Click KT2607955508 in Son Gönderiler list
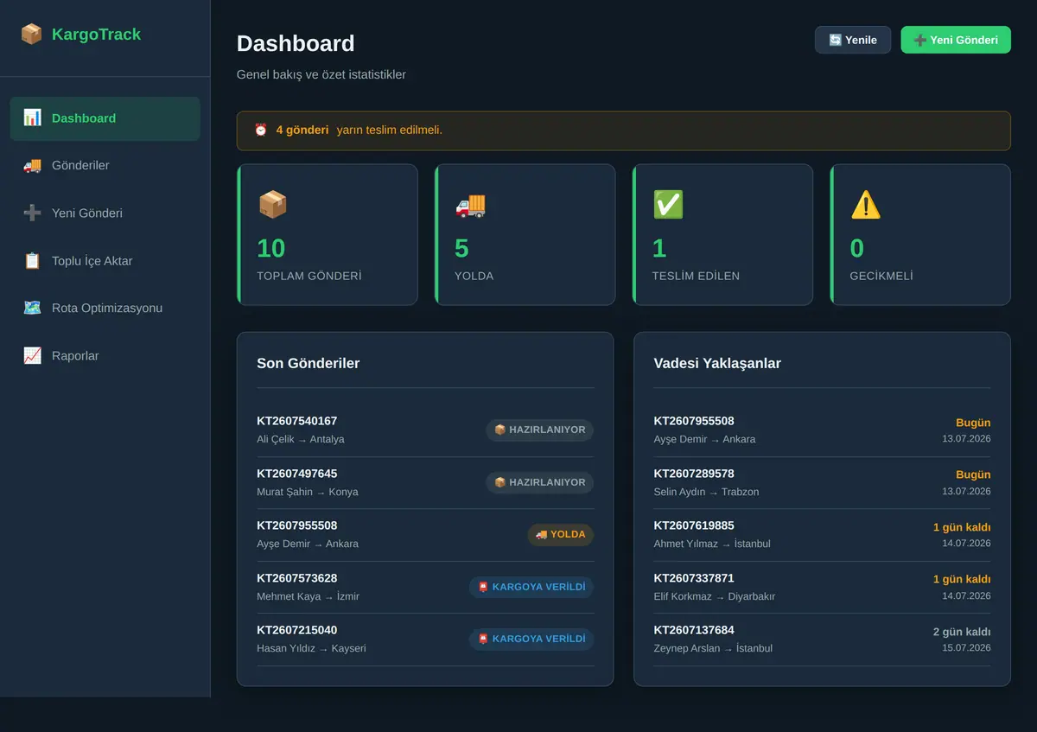The width and height of the screenshot is (1037, 732). point(297,525)
